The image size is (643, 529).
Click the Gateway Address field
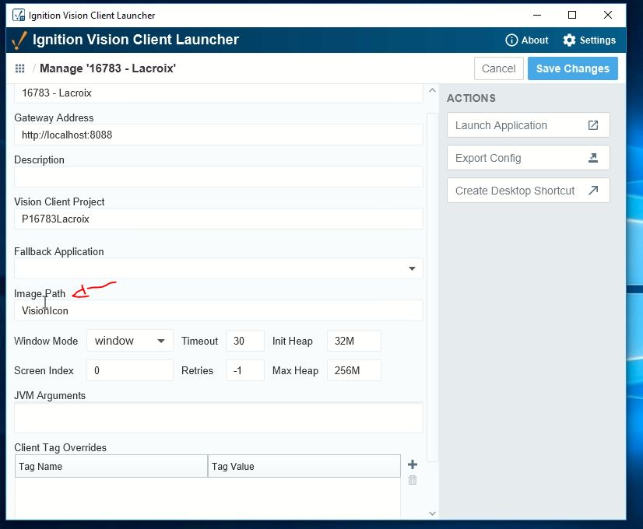[219, 135]
